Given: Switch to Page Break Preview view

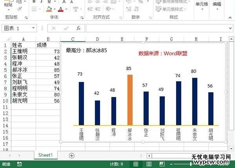Looking at the screenshot, I should 162,164.
